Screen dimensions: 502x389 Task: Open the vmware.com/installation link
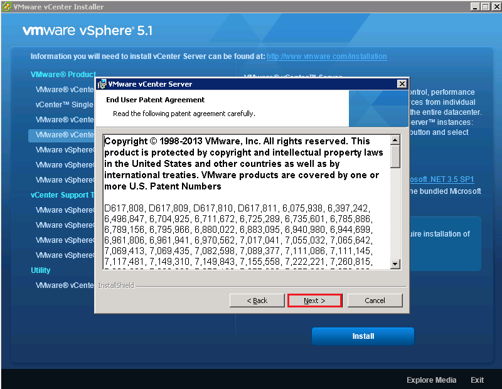click(326, 56)
